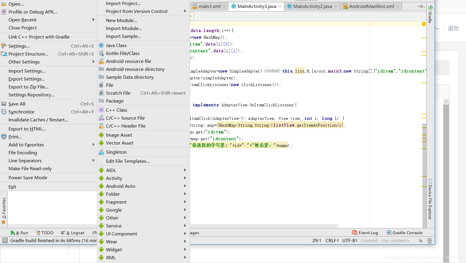The height and width of the screenshot is (263, 466).
Task: Click the yellow warning marker in error stripe
Action: 424,24
